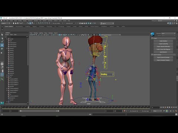Click the undo arrow in status line
This screenshot has width=178, height=133.
(20, 23)
